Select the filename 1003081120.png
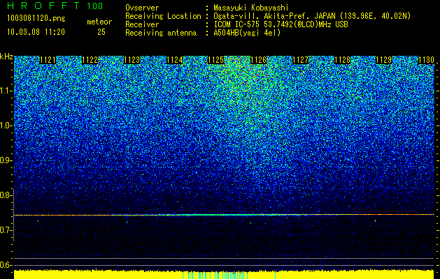Image resolution: width=440 pixels, height=279 pixels. pyautogui.click(x=36, y=19)
